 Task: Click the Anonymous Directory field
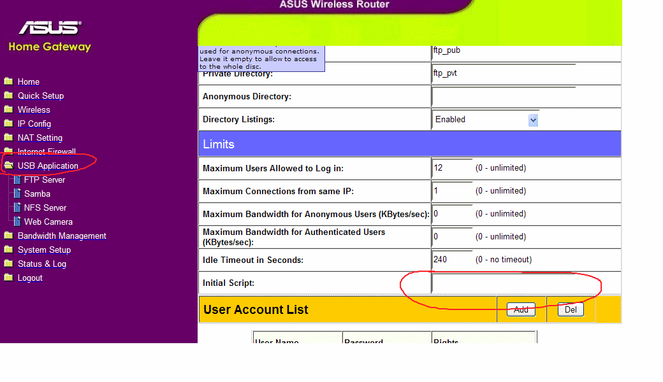click(504, 97)
